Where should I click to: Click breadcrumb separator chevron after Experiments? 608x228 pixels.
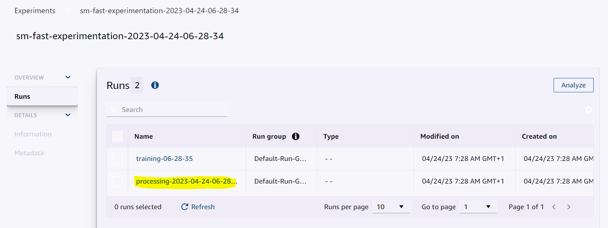(x=68, y=11)
